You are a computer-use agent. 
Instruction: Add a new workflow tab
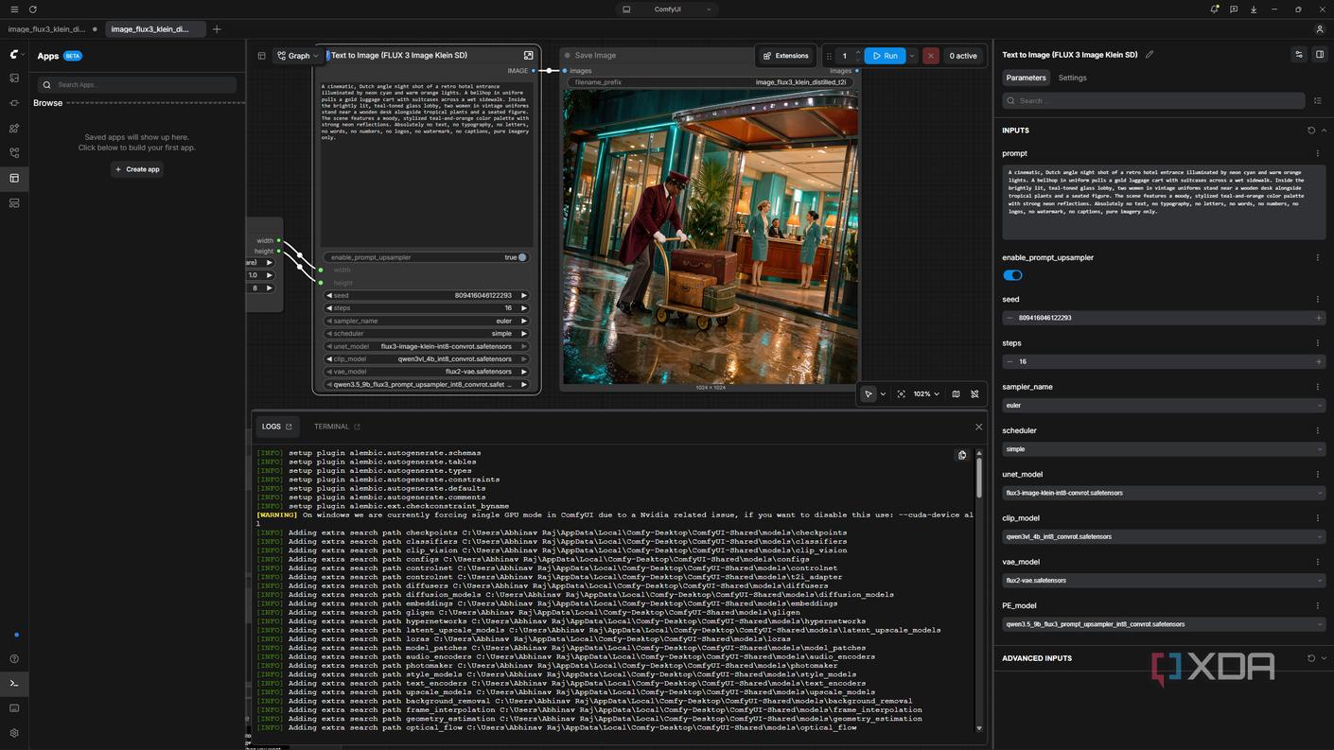tap(217, 29)
